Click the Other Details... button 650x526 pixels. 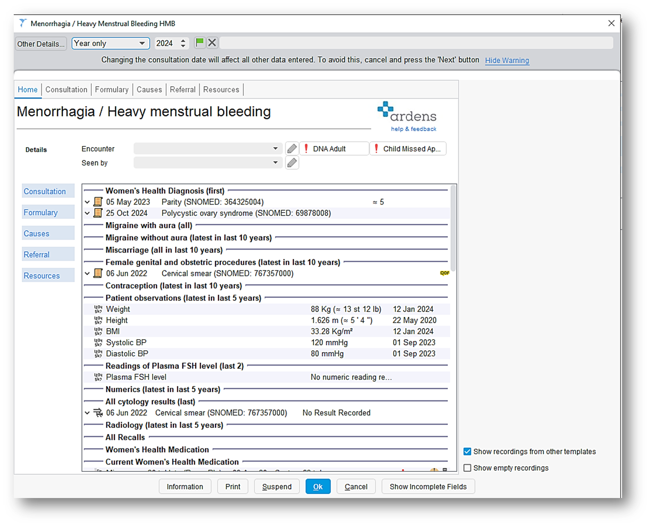click(41, 43)
